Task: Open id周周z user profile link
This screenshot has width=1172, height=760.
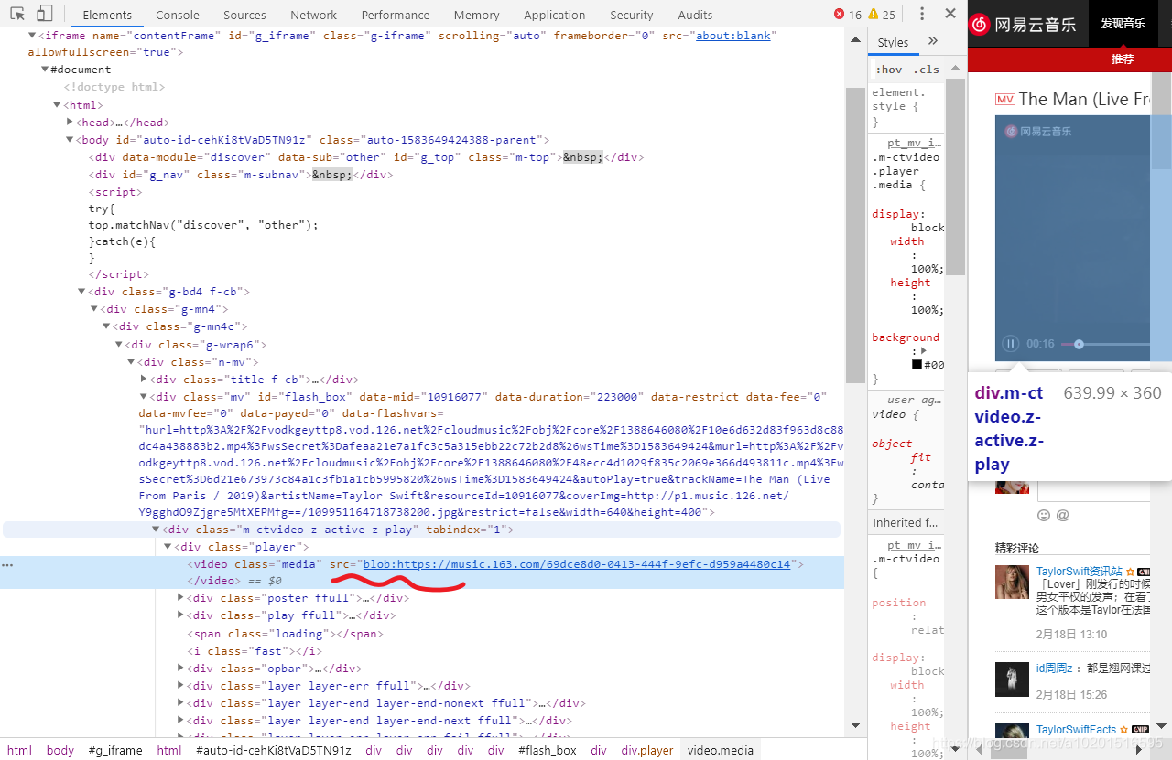Action: tap(1055, 669)
